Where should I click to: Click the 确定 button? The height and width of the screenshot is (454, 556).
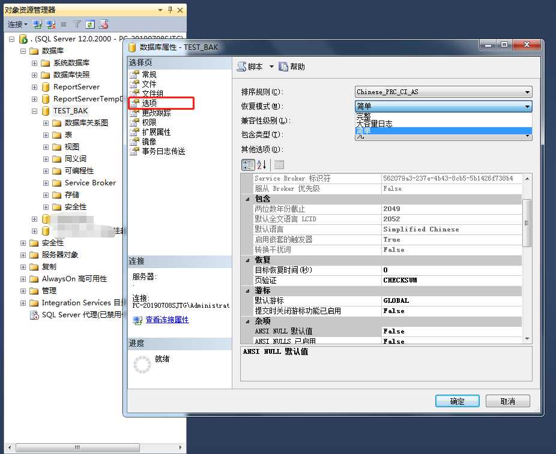click(458, 401)
